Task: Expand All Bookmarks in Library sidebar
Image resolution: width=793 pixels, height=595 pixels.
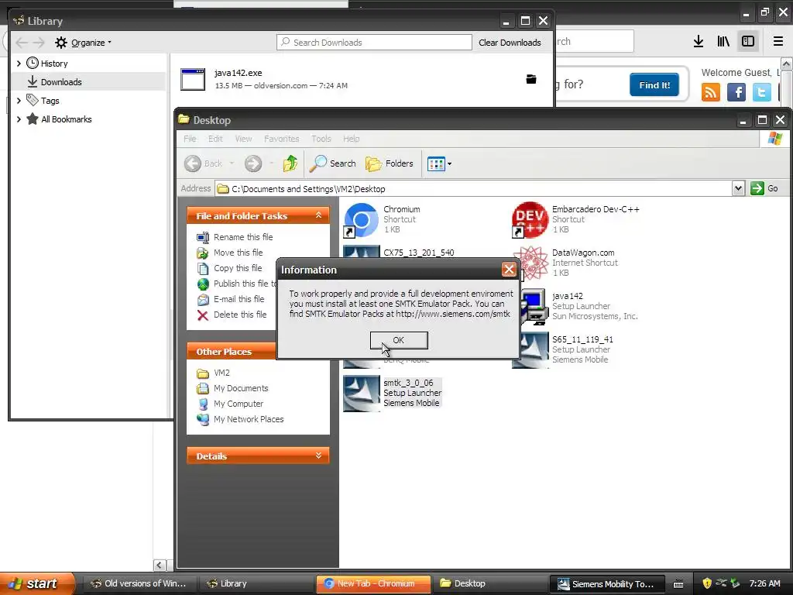Action: point(19,119)
